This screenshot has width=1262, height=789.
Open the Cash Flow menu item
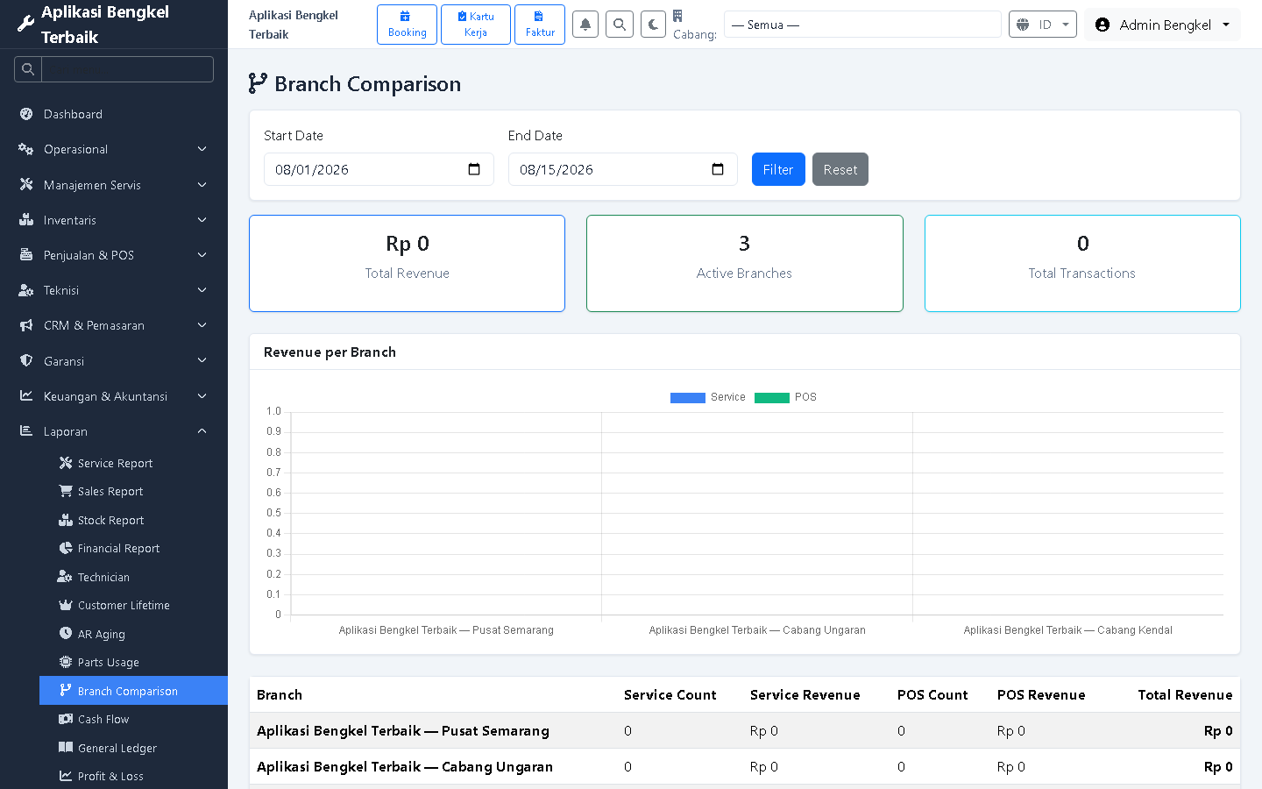coord(133,719)
